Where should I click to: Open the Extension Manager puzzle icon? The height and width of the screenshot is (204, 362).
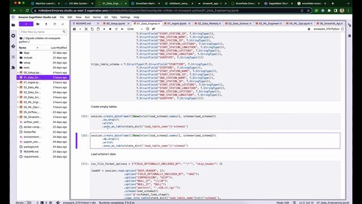click(x=13, y=67)
